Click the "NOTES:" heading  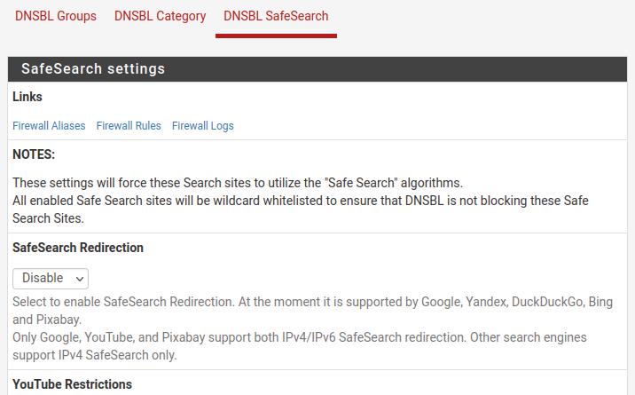pyautogui.click(x=34, y=154)
